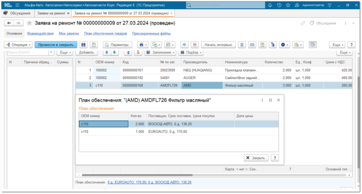
Task: Copy the document link with chain icon
Action: [303, 23]
